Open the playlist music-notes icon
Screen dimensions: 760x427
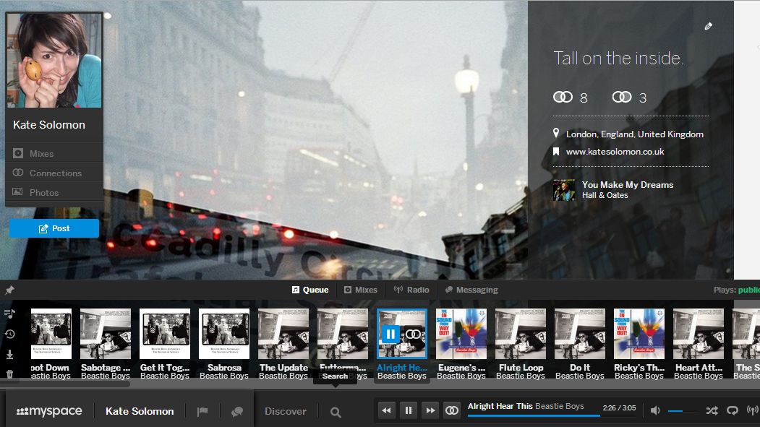coord(9,312)
